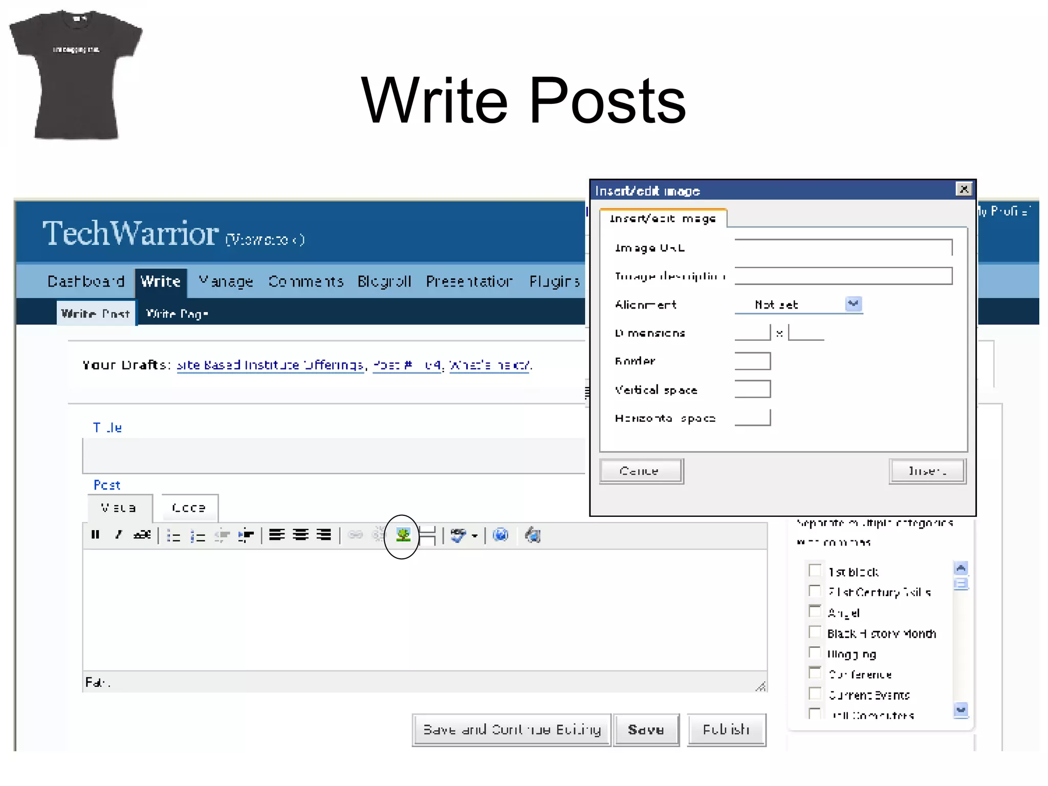This screenshot has height=786, width=1048.
Task: Insert a More page-split tag
Action: (427, 536)
